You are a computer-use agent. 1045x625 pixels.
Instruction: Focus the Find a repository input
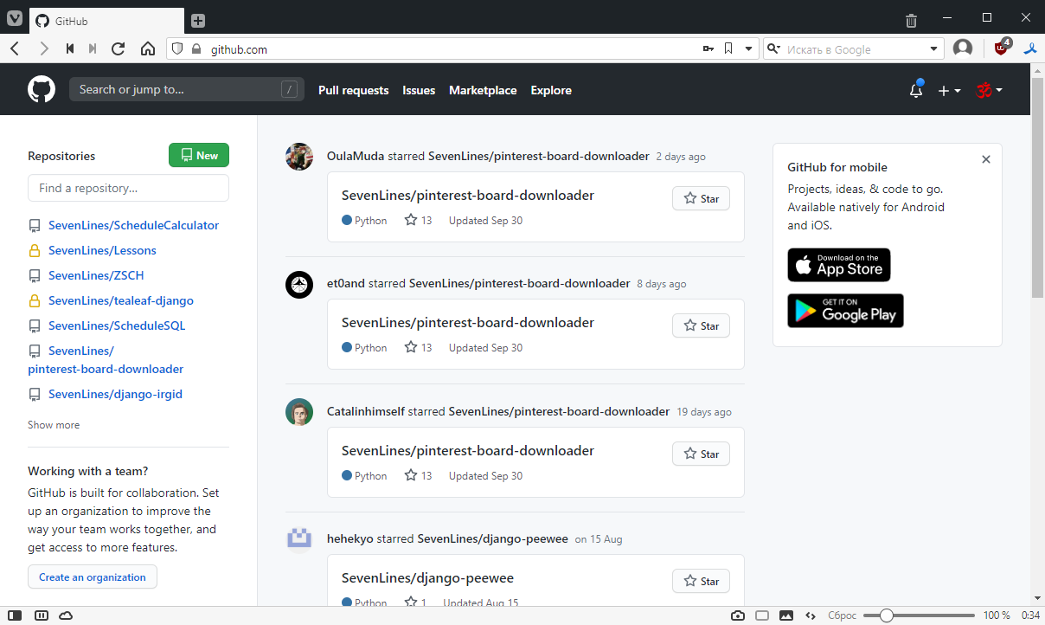(128, 188)
